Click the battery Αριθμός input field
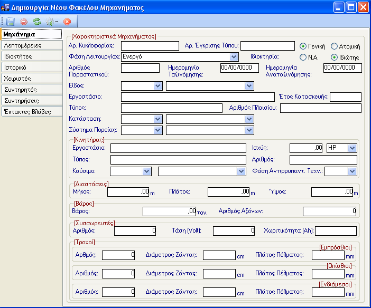 tap(135, 231)
